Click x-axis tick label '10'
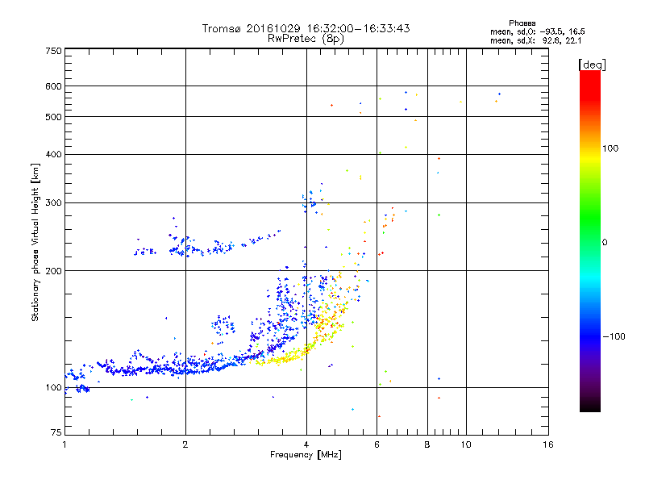The width and height of the screenshot is (645, 484). coord(466,444)
